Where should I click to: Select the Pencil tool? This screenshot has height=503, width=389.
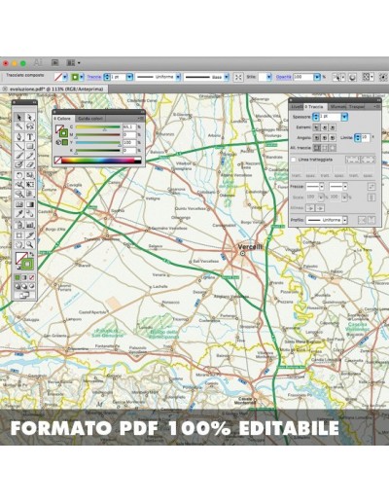coord(30,156)
